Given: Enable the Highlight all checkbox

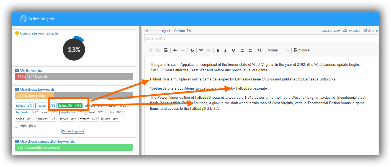Looking at the screenshot, I should point(17,126).
